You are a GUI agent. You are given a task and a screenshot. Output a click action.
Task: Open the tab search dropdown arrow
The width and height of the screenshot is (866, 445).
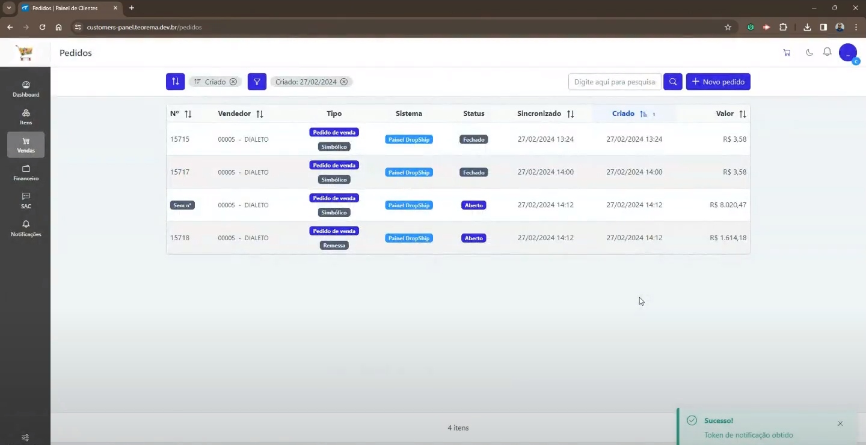pos(9,8)
